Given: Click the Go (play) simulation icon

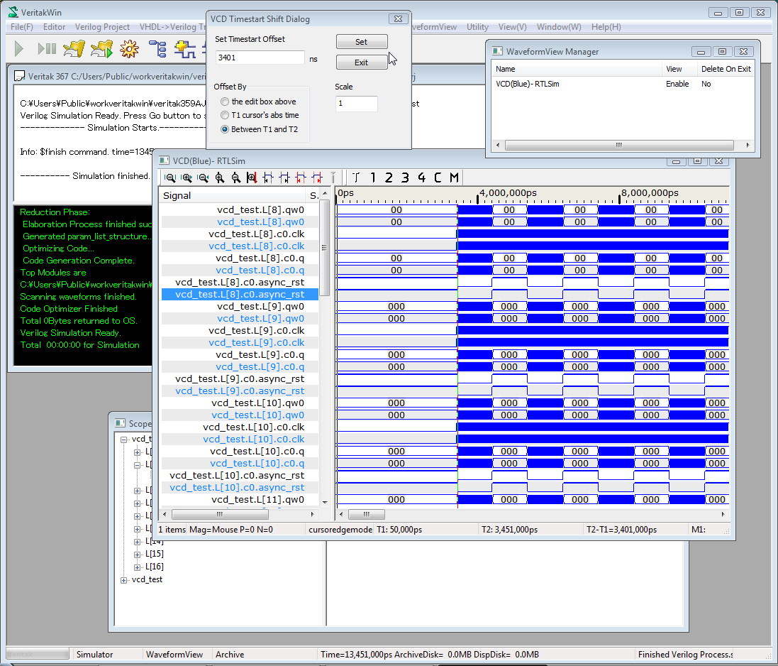Looking at the screenshot, I should point(19,49).
